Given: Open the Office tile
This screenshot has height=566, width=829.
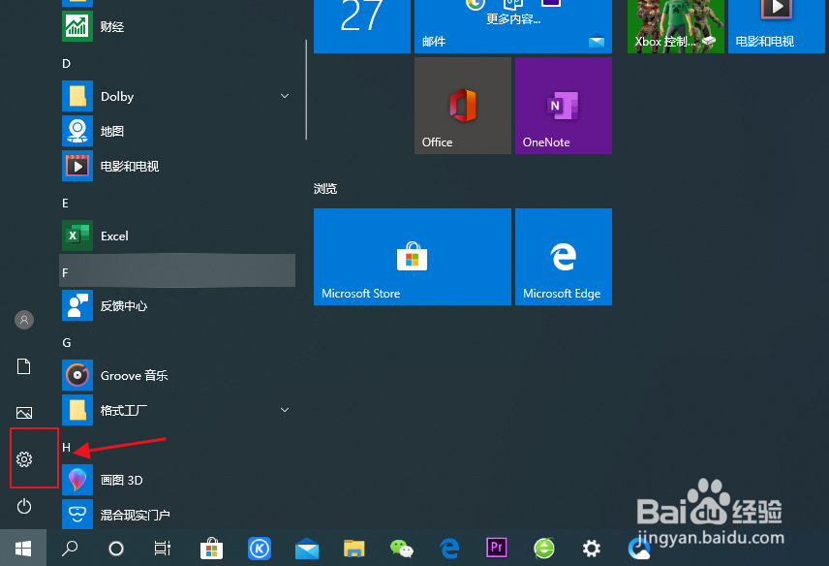Looking at the screenshot, I should pyautogui.click(x=463, y=106).
